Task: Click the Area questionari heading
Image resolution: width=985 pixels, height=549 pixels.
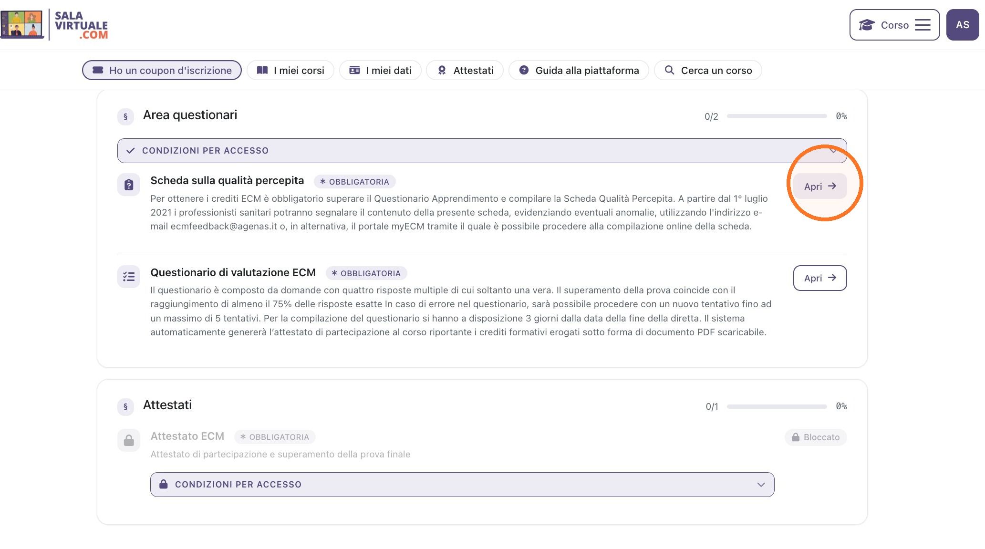Action: (190, 115)
